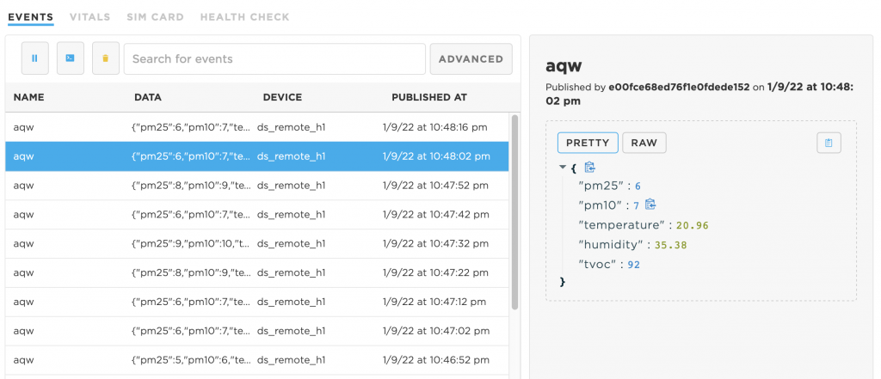Screen dimensions: 881x379
Task: Click the PUBLISHED AT column header
Action: point(429,97)
